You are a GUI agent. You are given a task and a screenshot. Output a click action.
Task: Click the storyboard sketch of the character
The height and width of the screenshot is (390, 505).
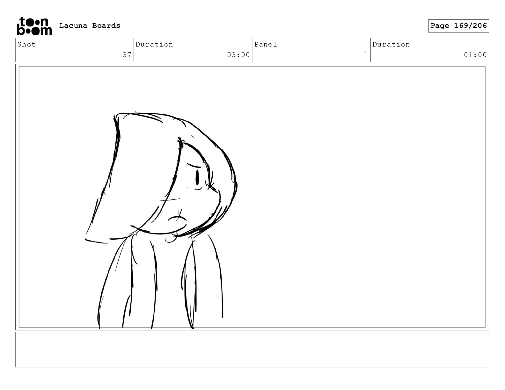click(161, 220)
